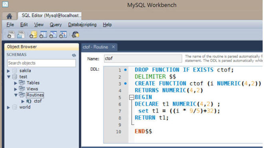Select the Routines tree item
The width and height of the screenshot is (264, 148).
pyautogui.click(x=35, y=95)
